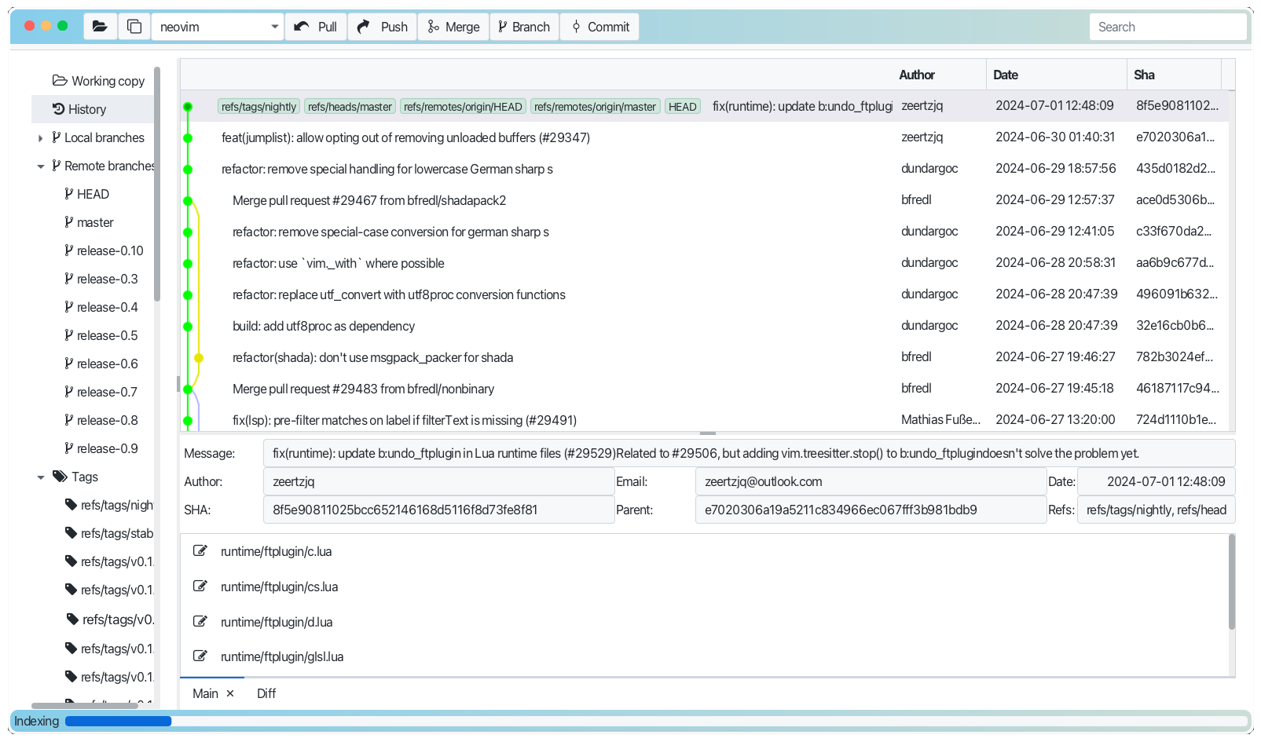Select remote branch HEAD
This screenshot has width=1261, height=742.
pyautogui.click(x=93, y=194)
